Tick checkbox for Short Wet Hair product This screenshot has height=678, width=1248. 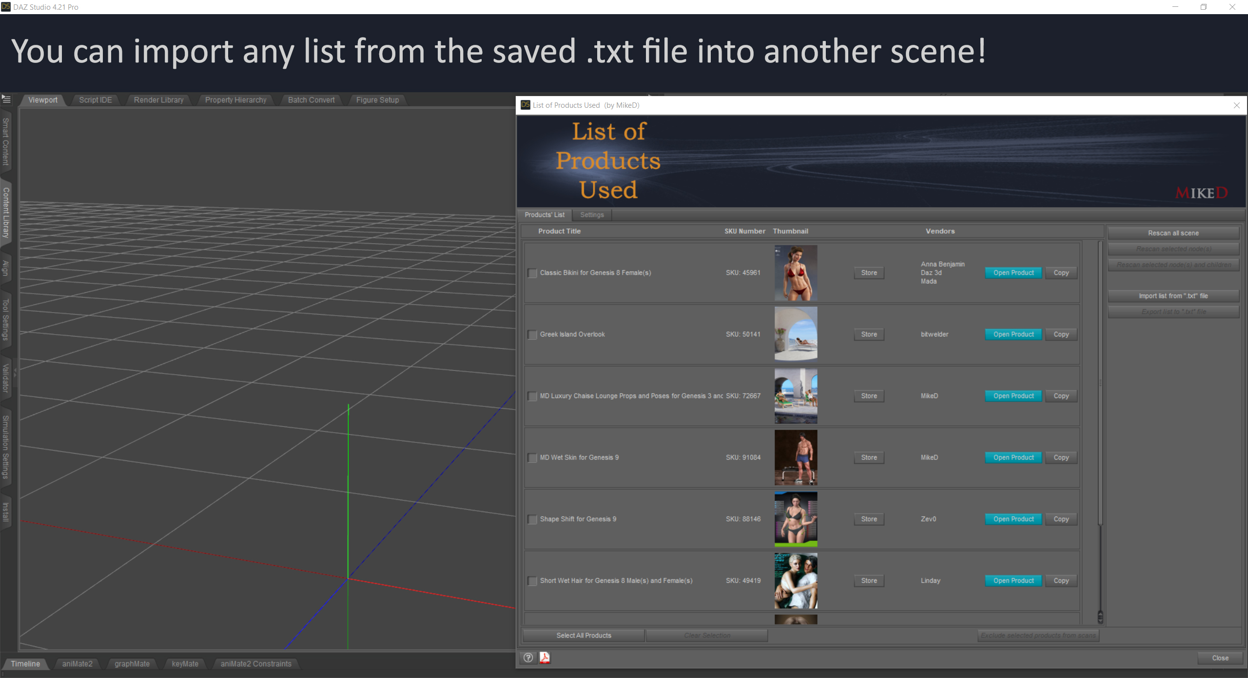(532, 581)
